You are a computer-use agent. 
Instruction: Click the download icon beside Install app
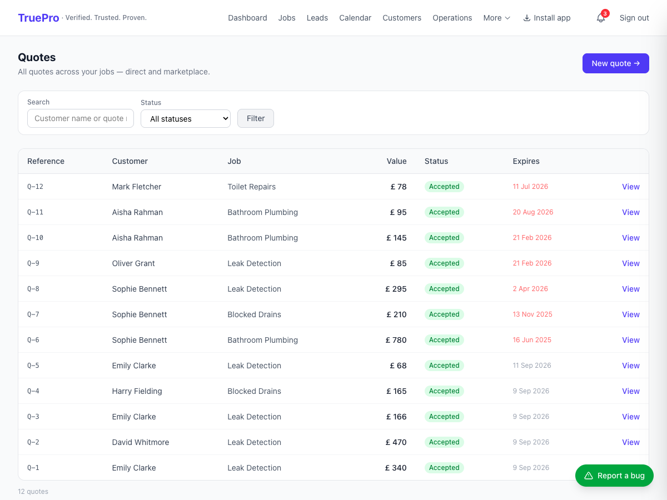[527, 18]
